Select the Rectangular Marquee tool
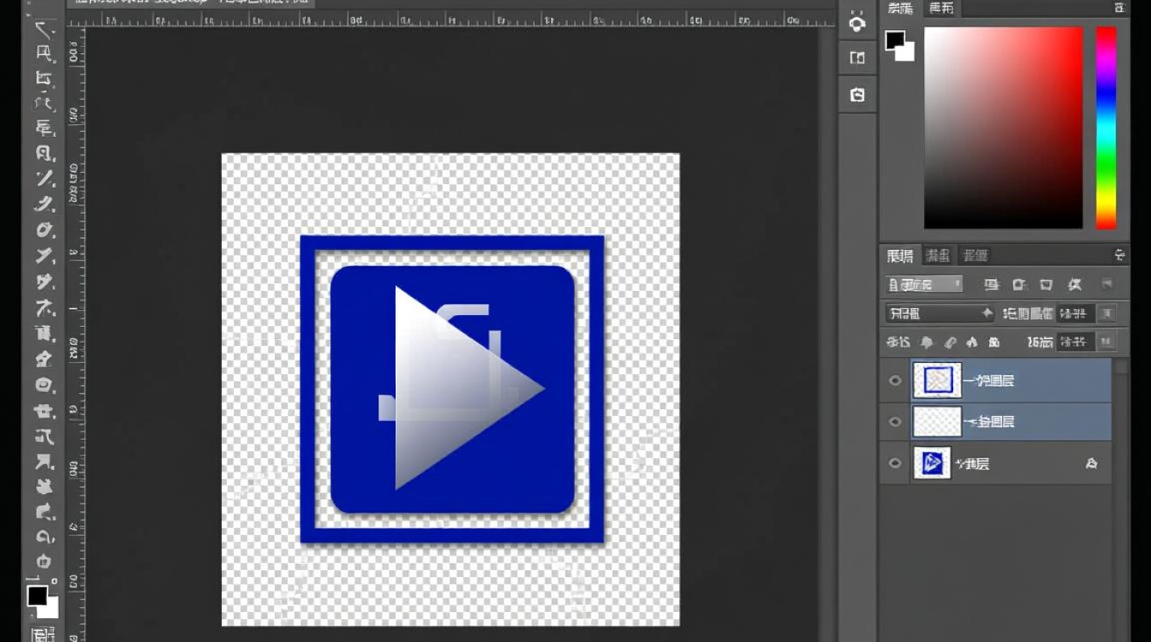 [x=44, y=55]
